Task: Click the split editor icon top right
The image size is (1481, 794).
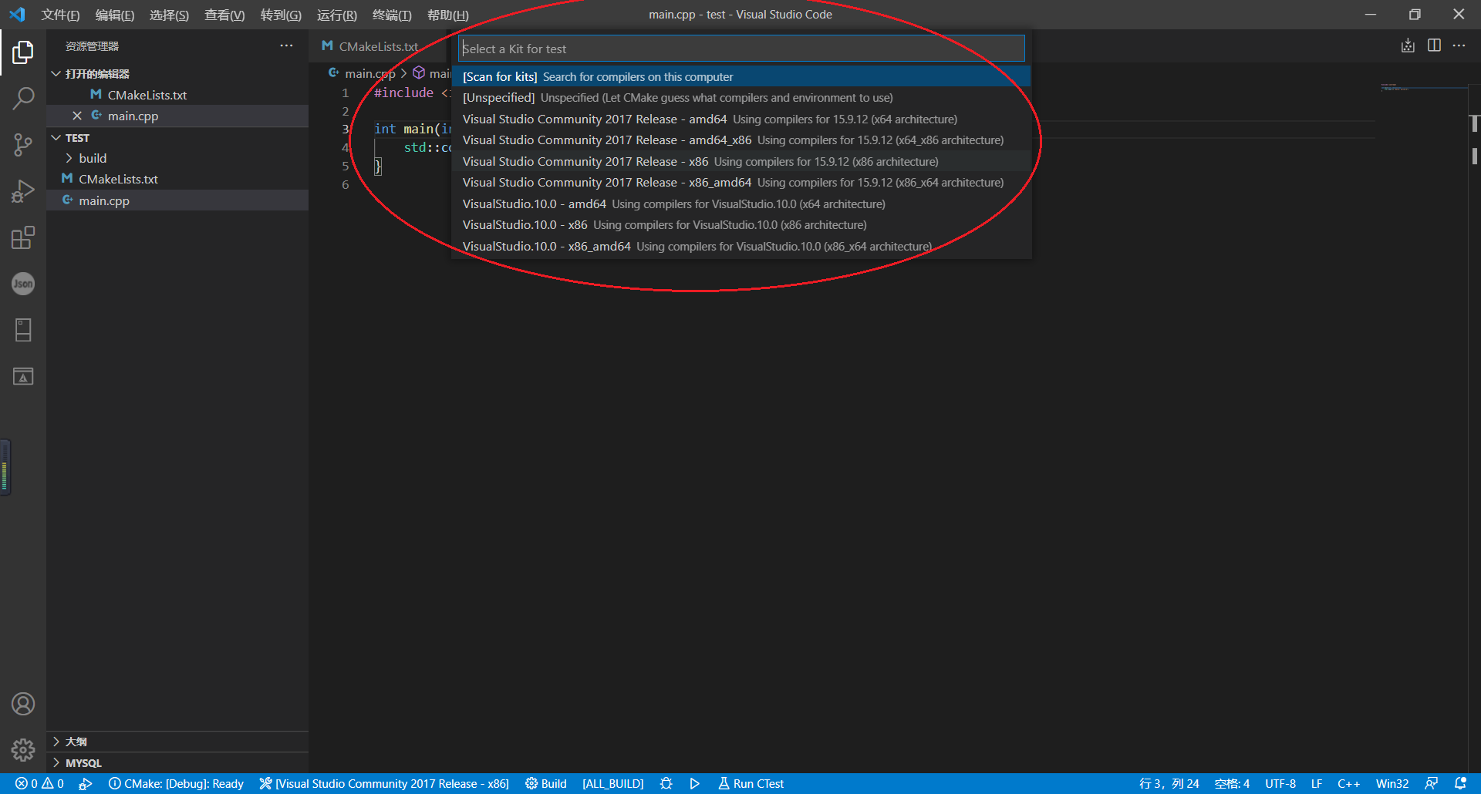Action: coord(1434,45)
